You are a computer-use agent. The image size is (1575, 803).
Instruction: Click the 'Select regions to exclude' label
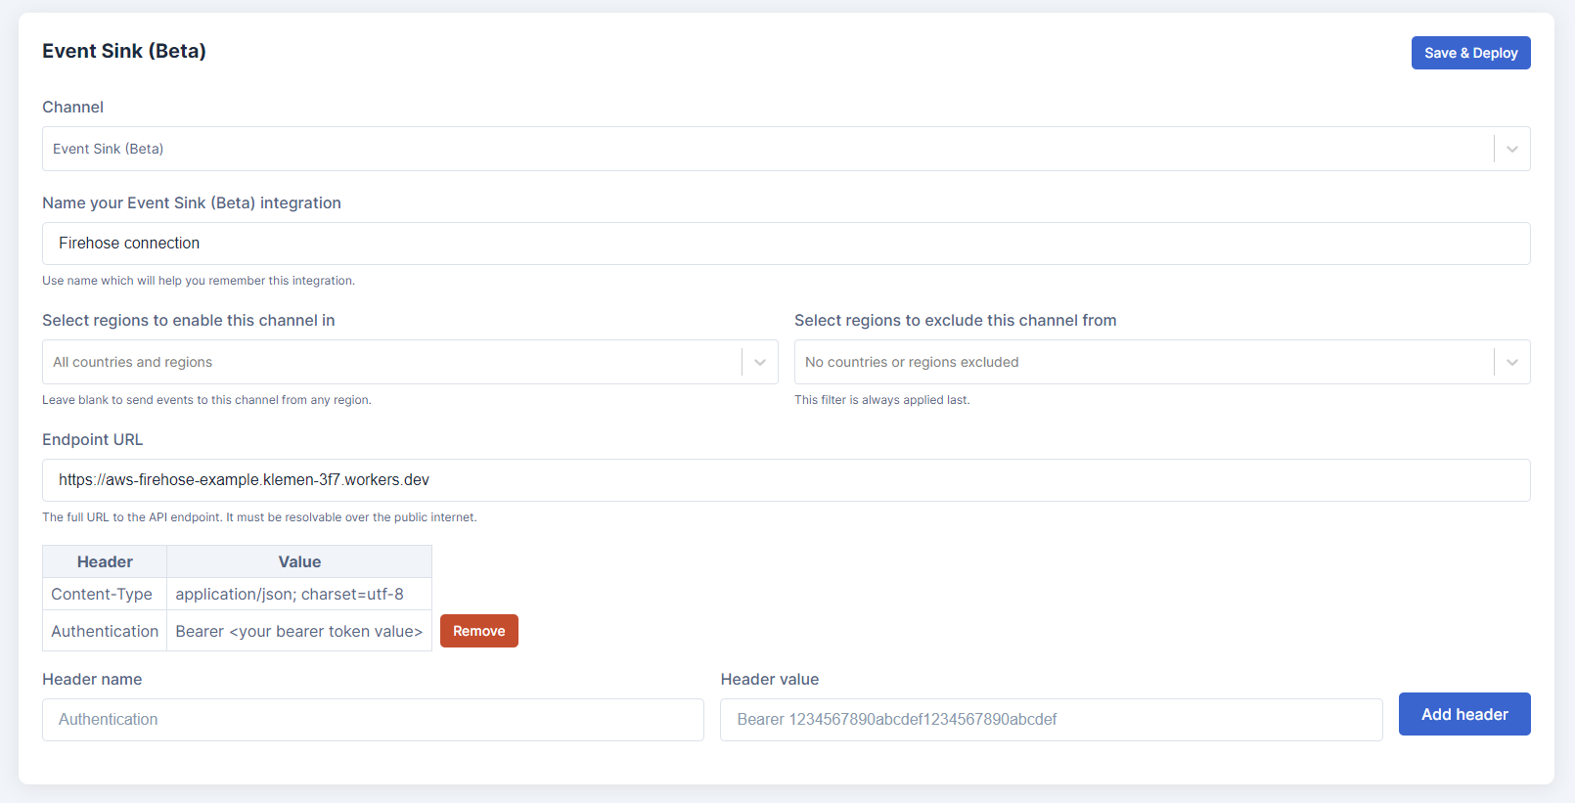956,321
